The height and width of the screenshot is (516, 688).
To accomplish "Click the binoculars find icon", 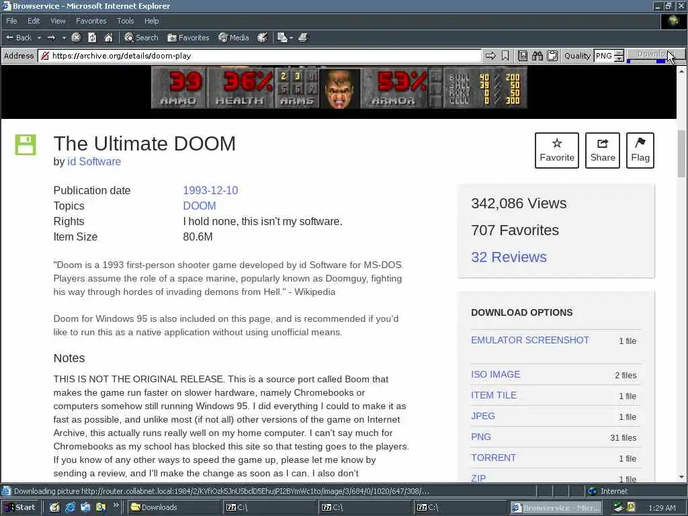I will coord(537,56).
